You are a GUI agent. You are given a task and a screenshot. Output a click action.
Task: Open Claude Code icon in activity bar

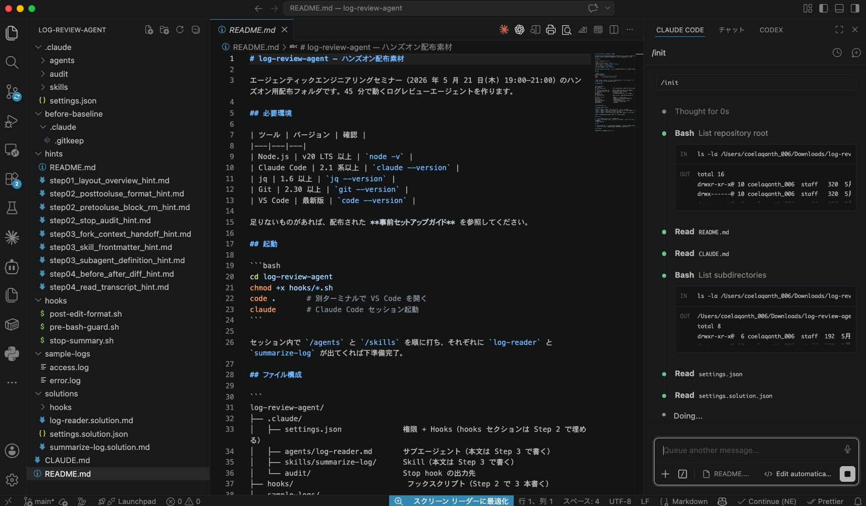click(x=12, y=237)
